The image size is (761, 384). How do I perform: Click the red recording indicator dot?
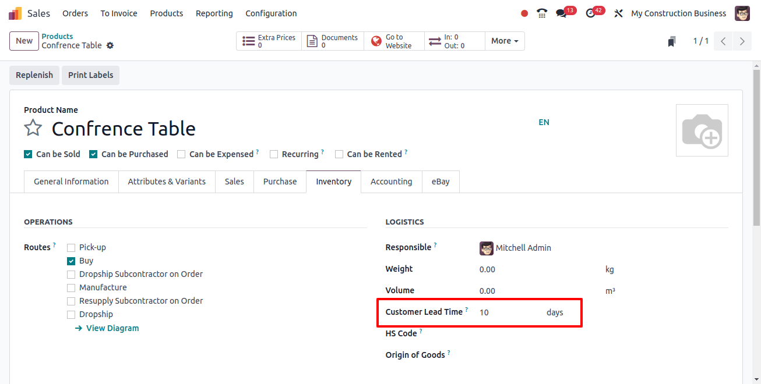524,13
